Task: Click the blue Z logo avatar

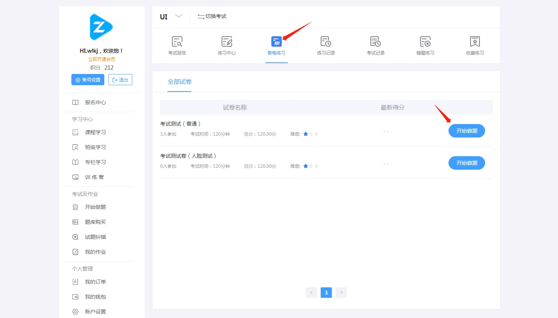Action: [x=101, y=27]
